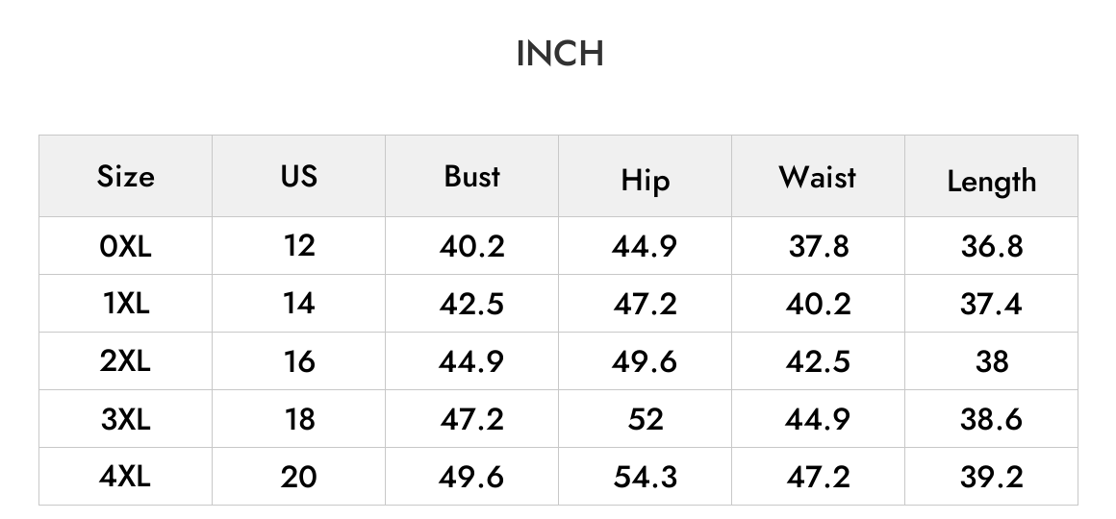Click the 1XL size cell
The height and width of the screenshot is (519, 1116).
click(x=125, y=304)
